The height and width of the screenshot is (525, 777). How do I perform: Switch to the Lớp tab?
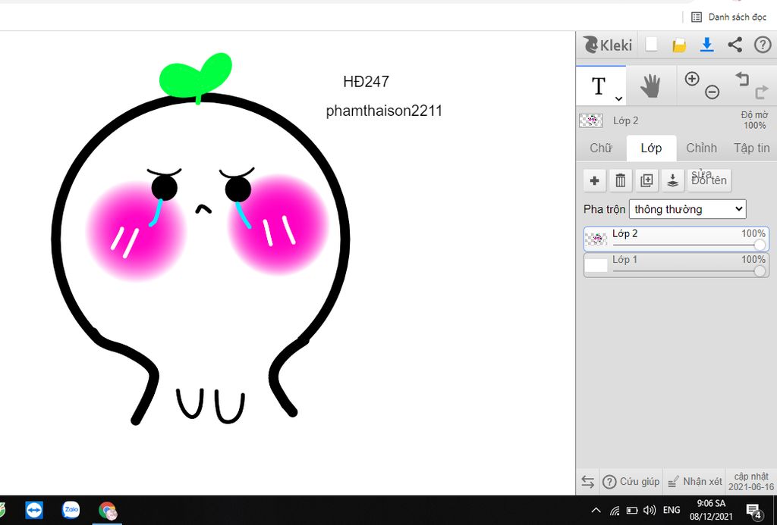(x=651, y=148)
